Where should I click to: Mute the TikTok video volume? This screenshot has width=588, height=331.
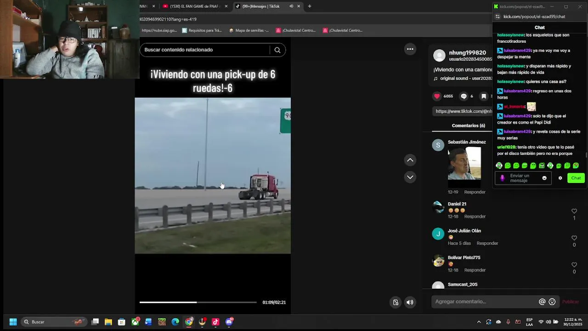[x=410, y=302]
